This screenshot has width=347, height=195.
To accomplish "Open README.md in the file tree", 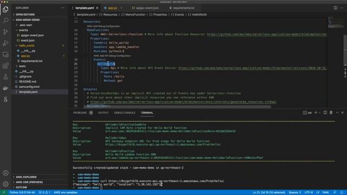I will (x=28, y=82).
